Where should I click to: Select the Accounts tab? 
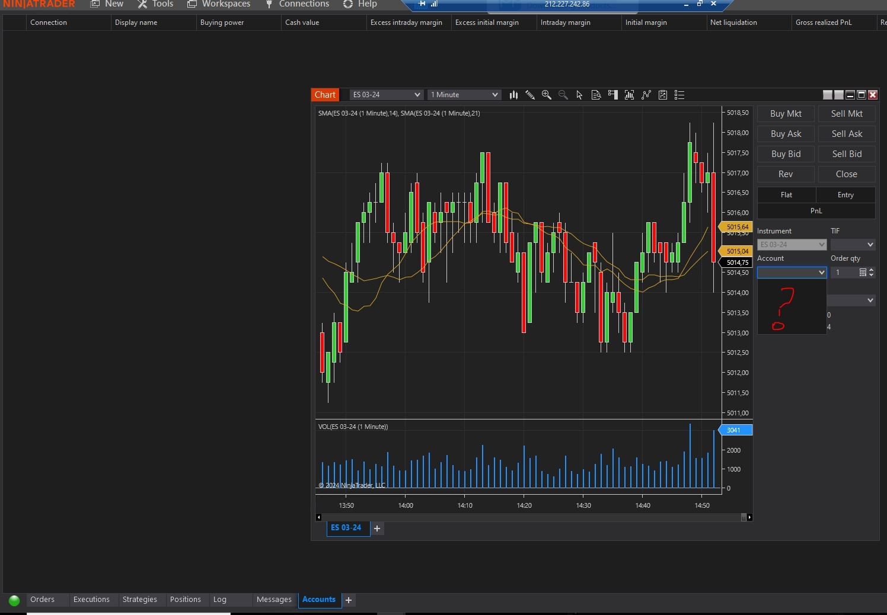point(319,600)
